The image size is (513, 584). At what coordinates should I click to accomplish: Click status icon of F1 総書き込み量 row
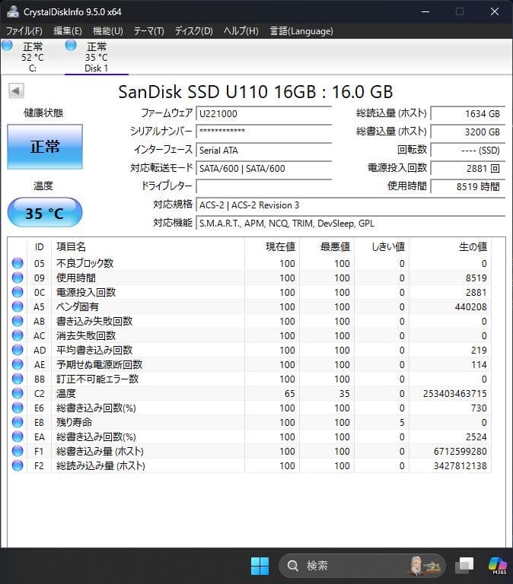[18, 451]
